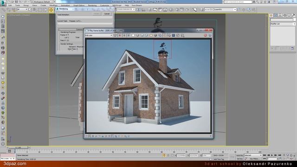This screenshot has width=297, height=167.
Task: Click the time slider handle
Action: tap(19, 148)
